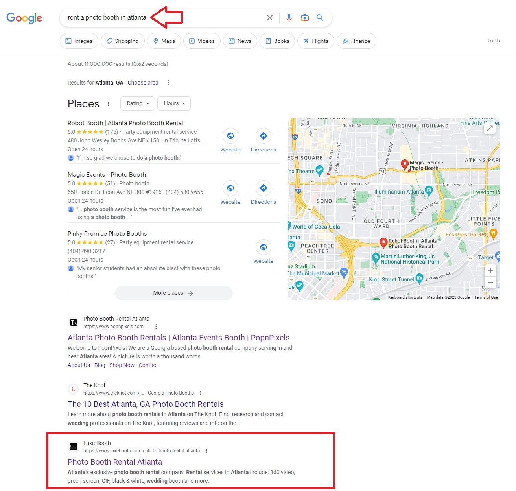Click The Knot site favicon
Image resolution: width=516 pixels, height=491 pixels.
point(73,389)
